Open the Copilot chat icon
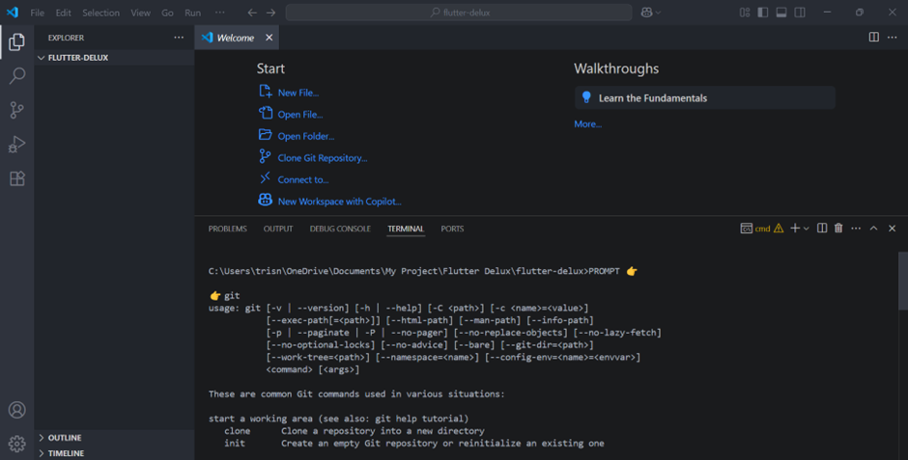Screen dimensions: 908x460 pyautogui.click(x=647, y=13)
